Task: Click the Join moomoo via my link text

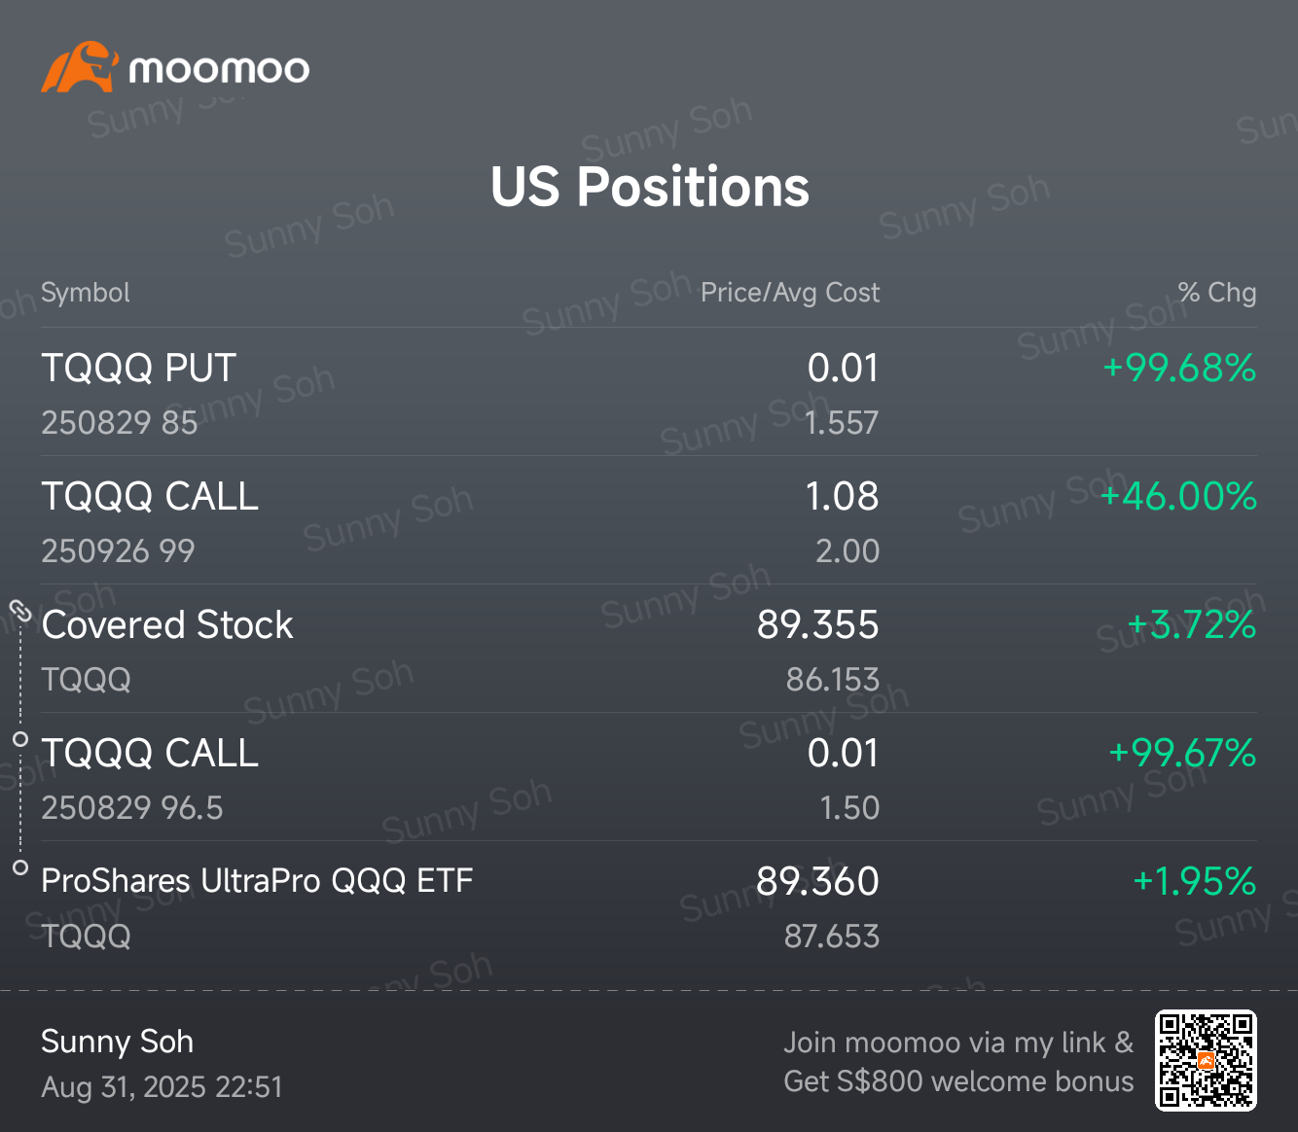Action: (x=958, y=1043)
